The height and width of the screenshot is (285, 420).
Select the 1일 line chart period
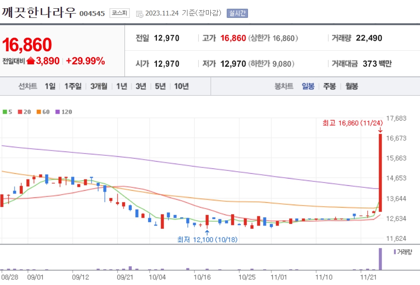pos(50,86)
